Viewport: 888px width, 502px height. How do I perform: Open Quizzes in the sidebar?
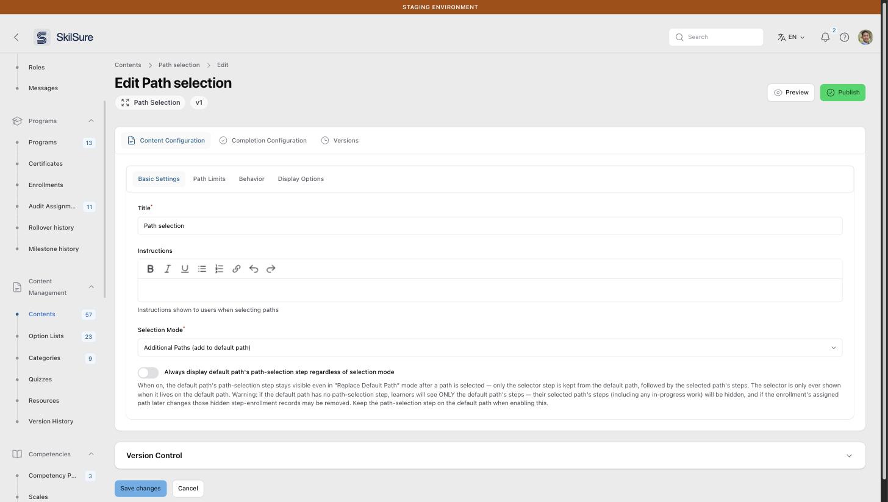tap(40, 380)
